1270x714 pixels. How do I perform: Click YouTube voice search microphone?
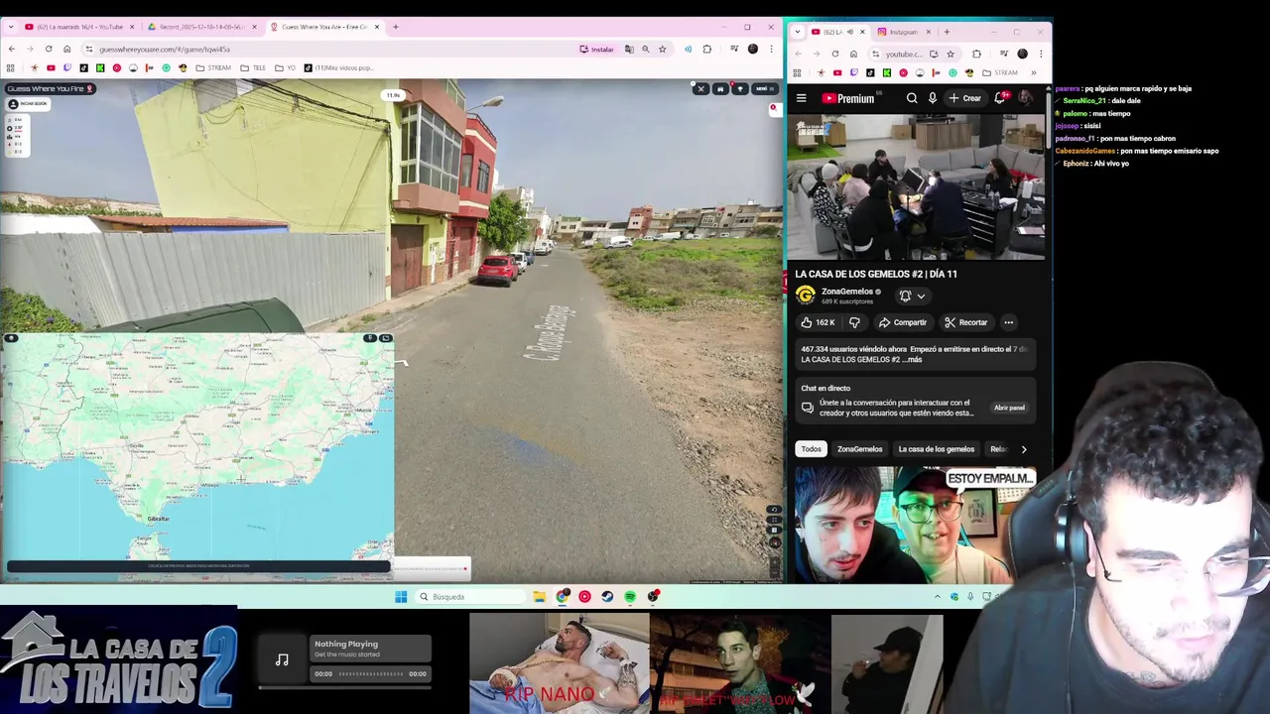click(933, 98)
